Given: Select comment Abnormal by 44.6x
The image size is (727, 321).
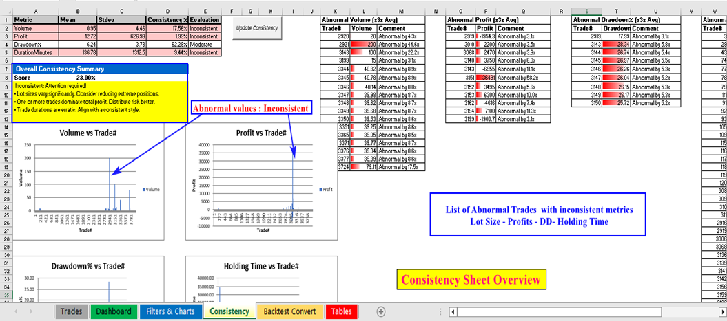Looking at the screenshot, I should [401, 45].
